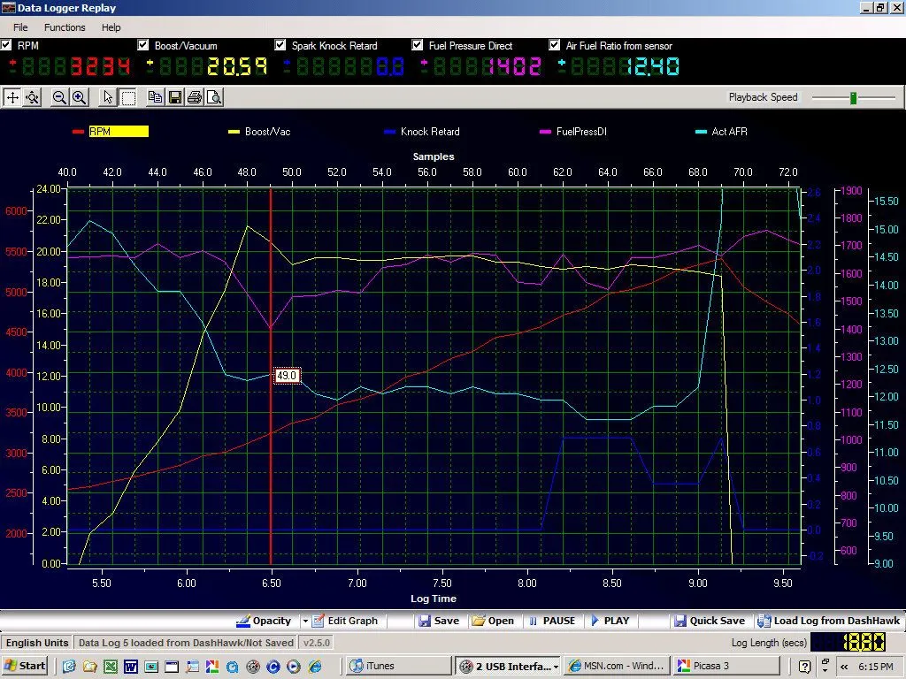Screen dimensions: 906x679
Task: Click the Load Log from DashHawk button
Action: (828, 621)
